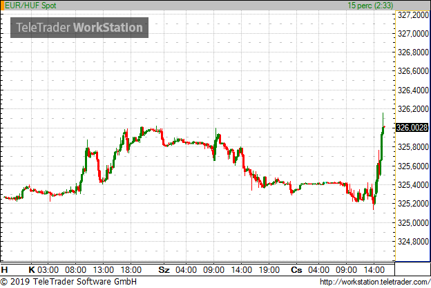
Task: Click the H day label on time axis
Action: (4, 270)
